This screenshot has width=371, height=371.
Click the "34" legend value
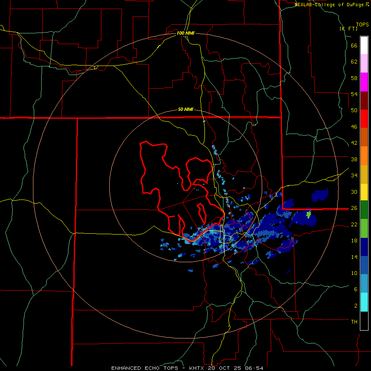coord(354,175)
